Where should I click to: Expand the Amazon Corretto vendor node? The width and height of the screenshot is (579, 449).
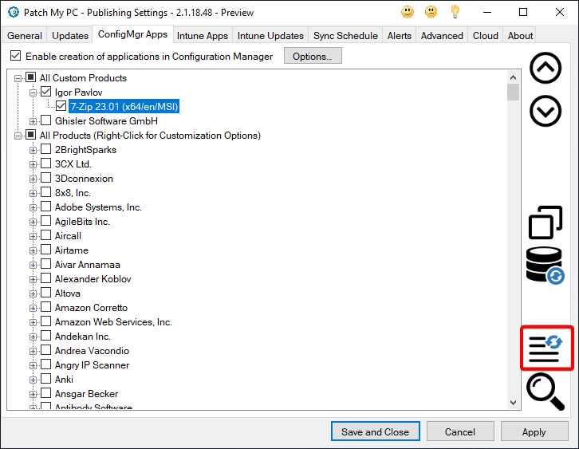pyautogui.click(x=33, y=308)
